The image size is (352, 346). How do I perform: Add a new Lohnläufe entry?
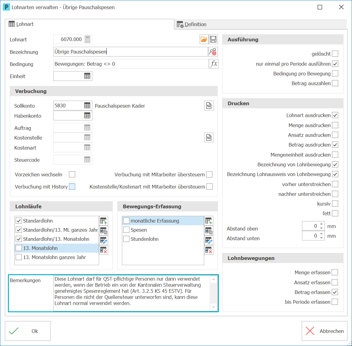(104, 221)
